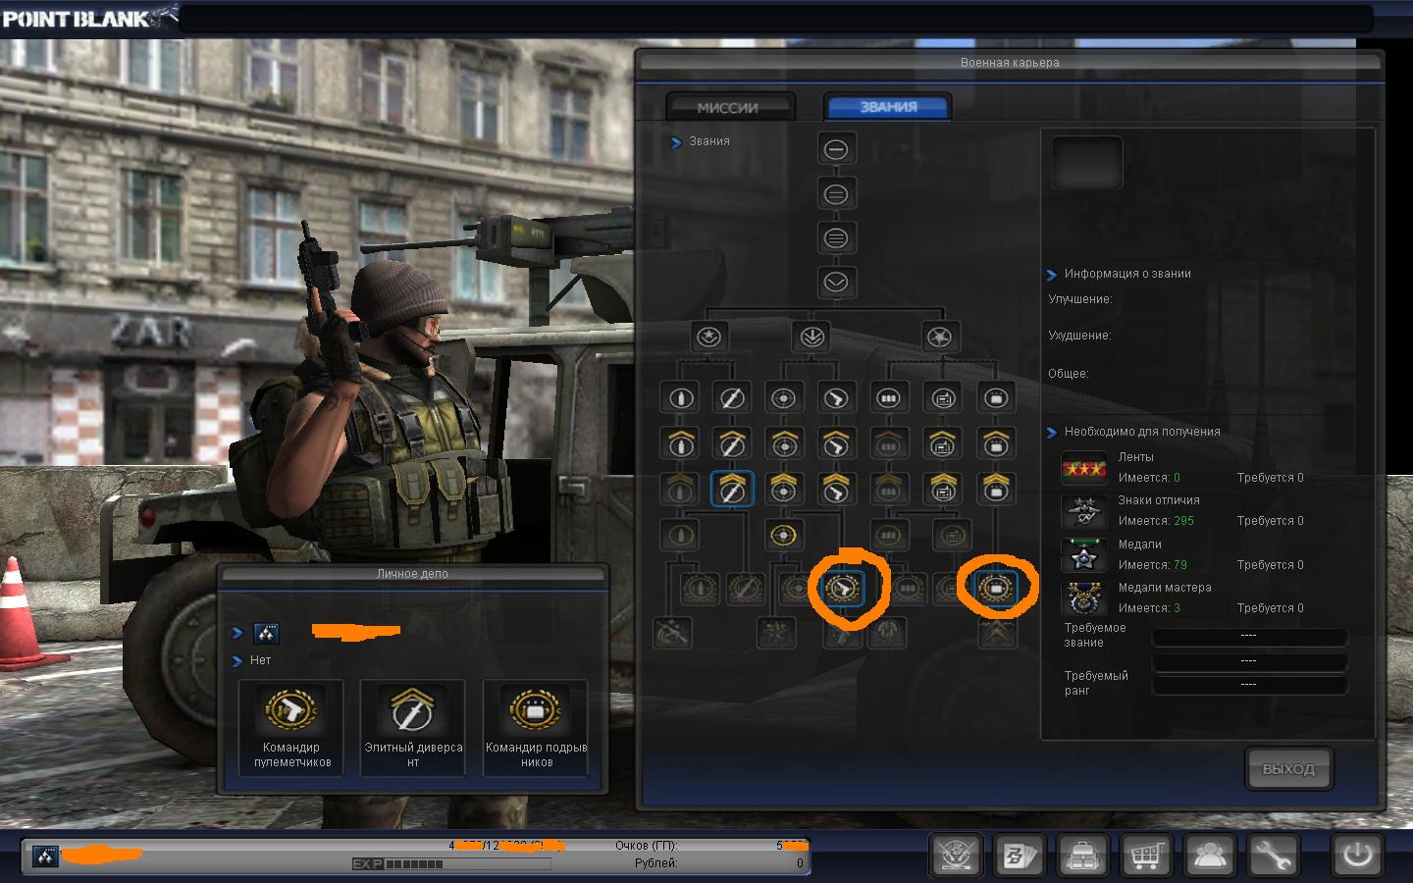The image size is (1413, 883).
Task: Open the crossed rifles emblem icon
Action: pyautogui.click(x=956, y=856)
